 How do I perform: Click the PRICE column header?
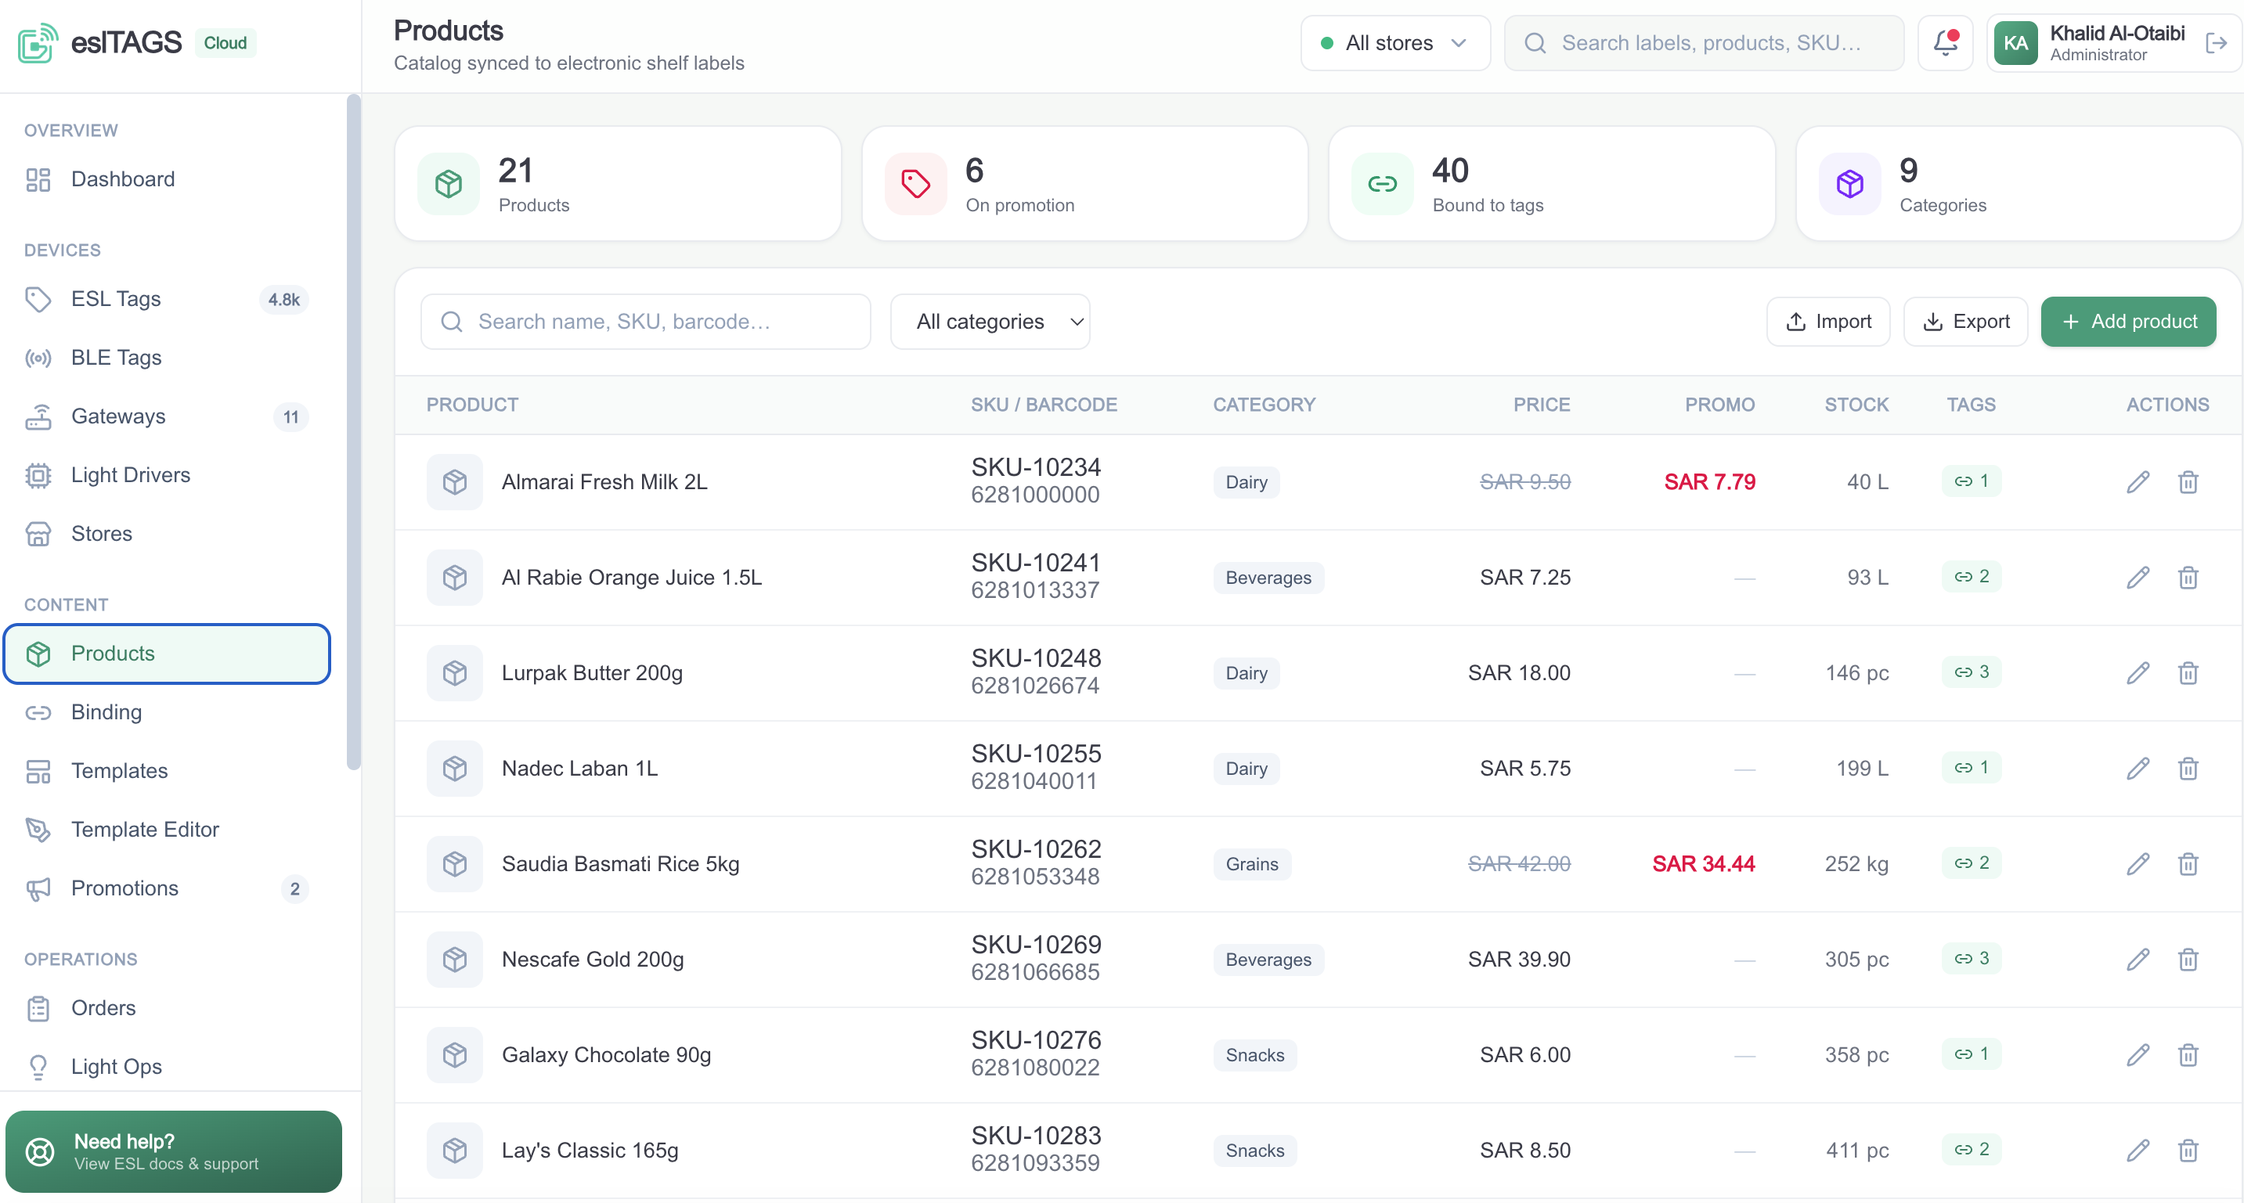click(1541, 404)
